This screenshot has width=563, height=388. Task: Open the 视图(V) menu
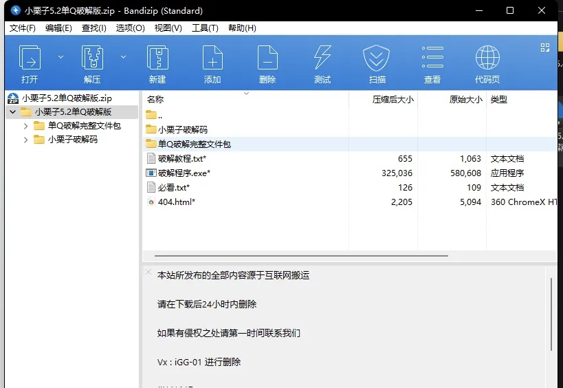(x=168, y=28)
